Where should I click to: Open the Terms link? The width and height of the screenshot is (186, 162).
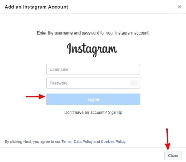(66, 142)
